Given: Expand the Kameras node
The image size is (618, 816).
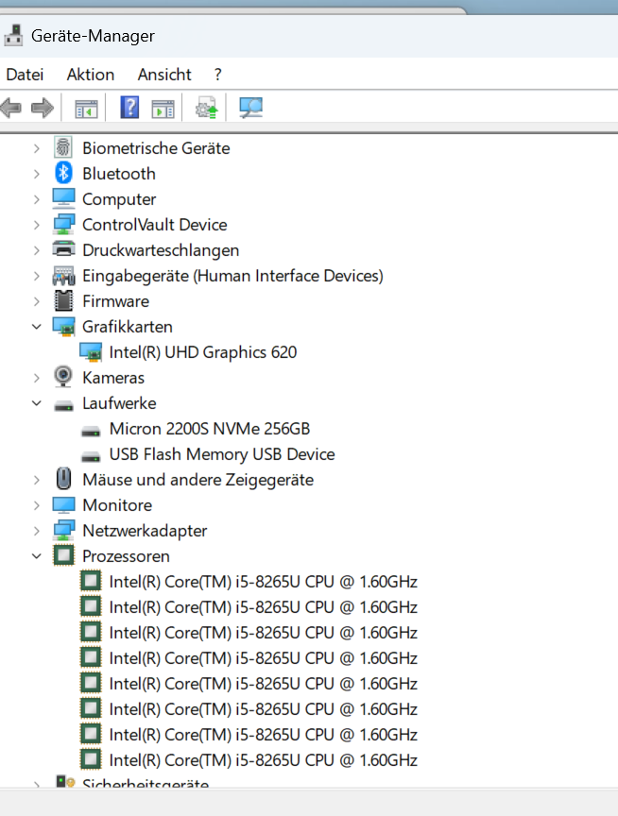Looking at the screenshot, I should (x=37, y=378).
